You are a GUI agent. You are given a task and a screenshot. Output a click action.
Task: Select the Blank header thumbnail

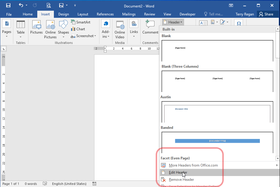pyautogui.click(x=217, y=51)
